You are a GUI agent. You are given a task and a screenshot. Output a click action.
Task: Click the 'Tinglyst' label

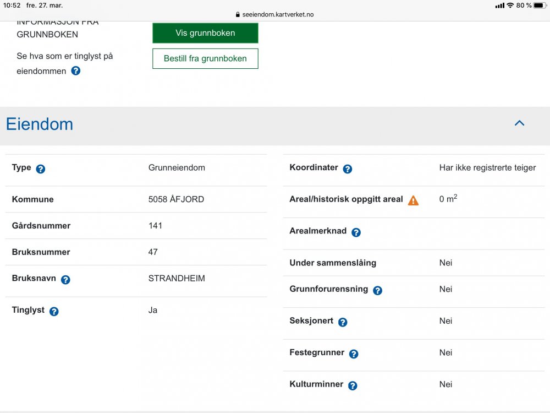[28, 310]
